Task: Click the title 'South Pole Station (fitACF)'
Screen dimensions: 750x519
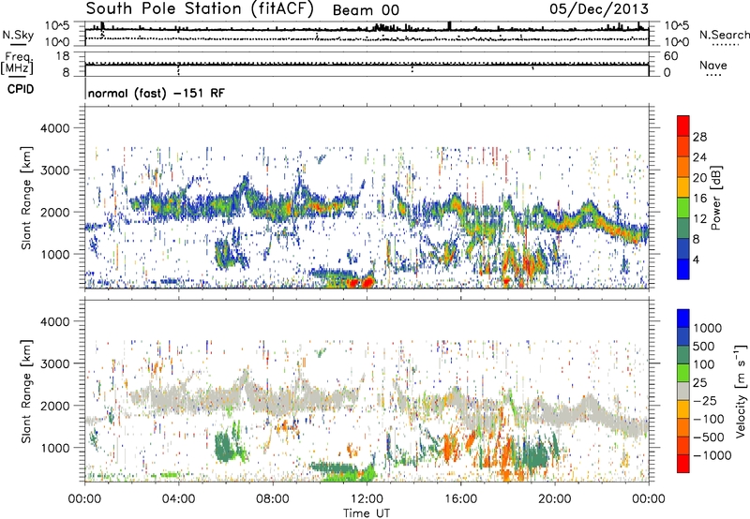Action: [x=200, y=8]
